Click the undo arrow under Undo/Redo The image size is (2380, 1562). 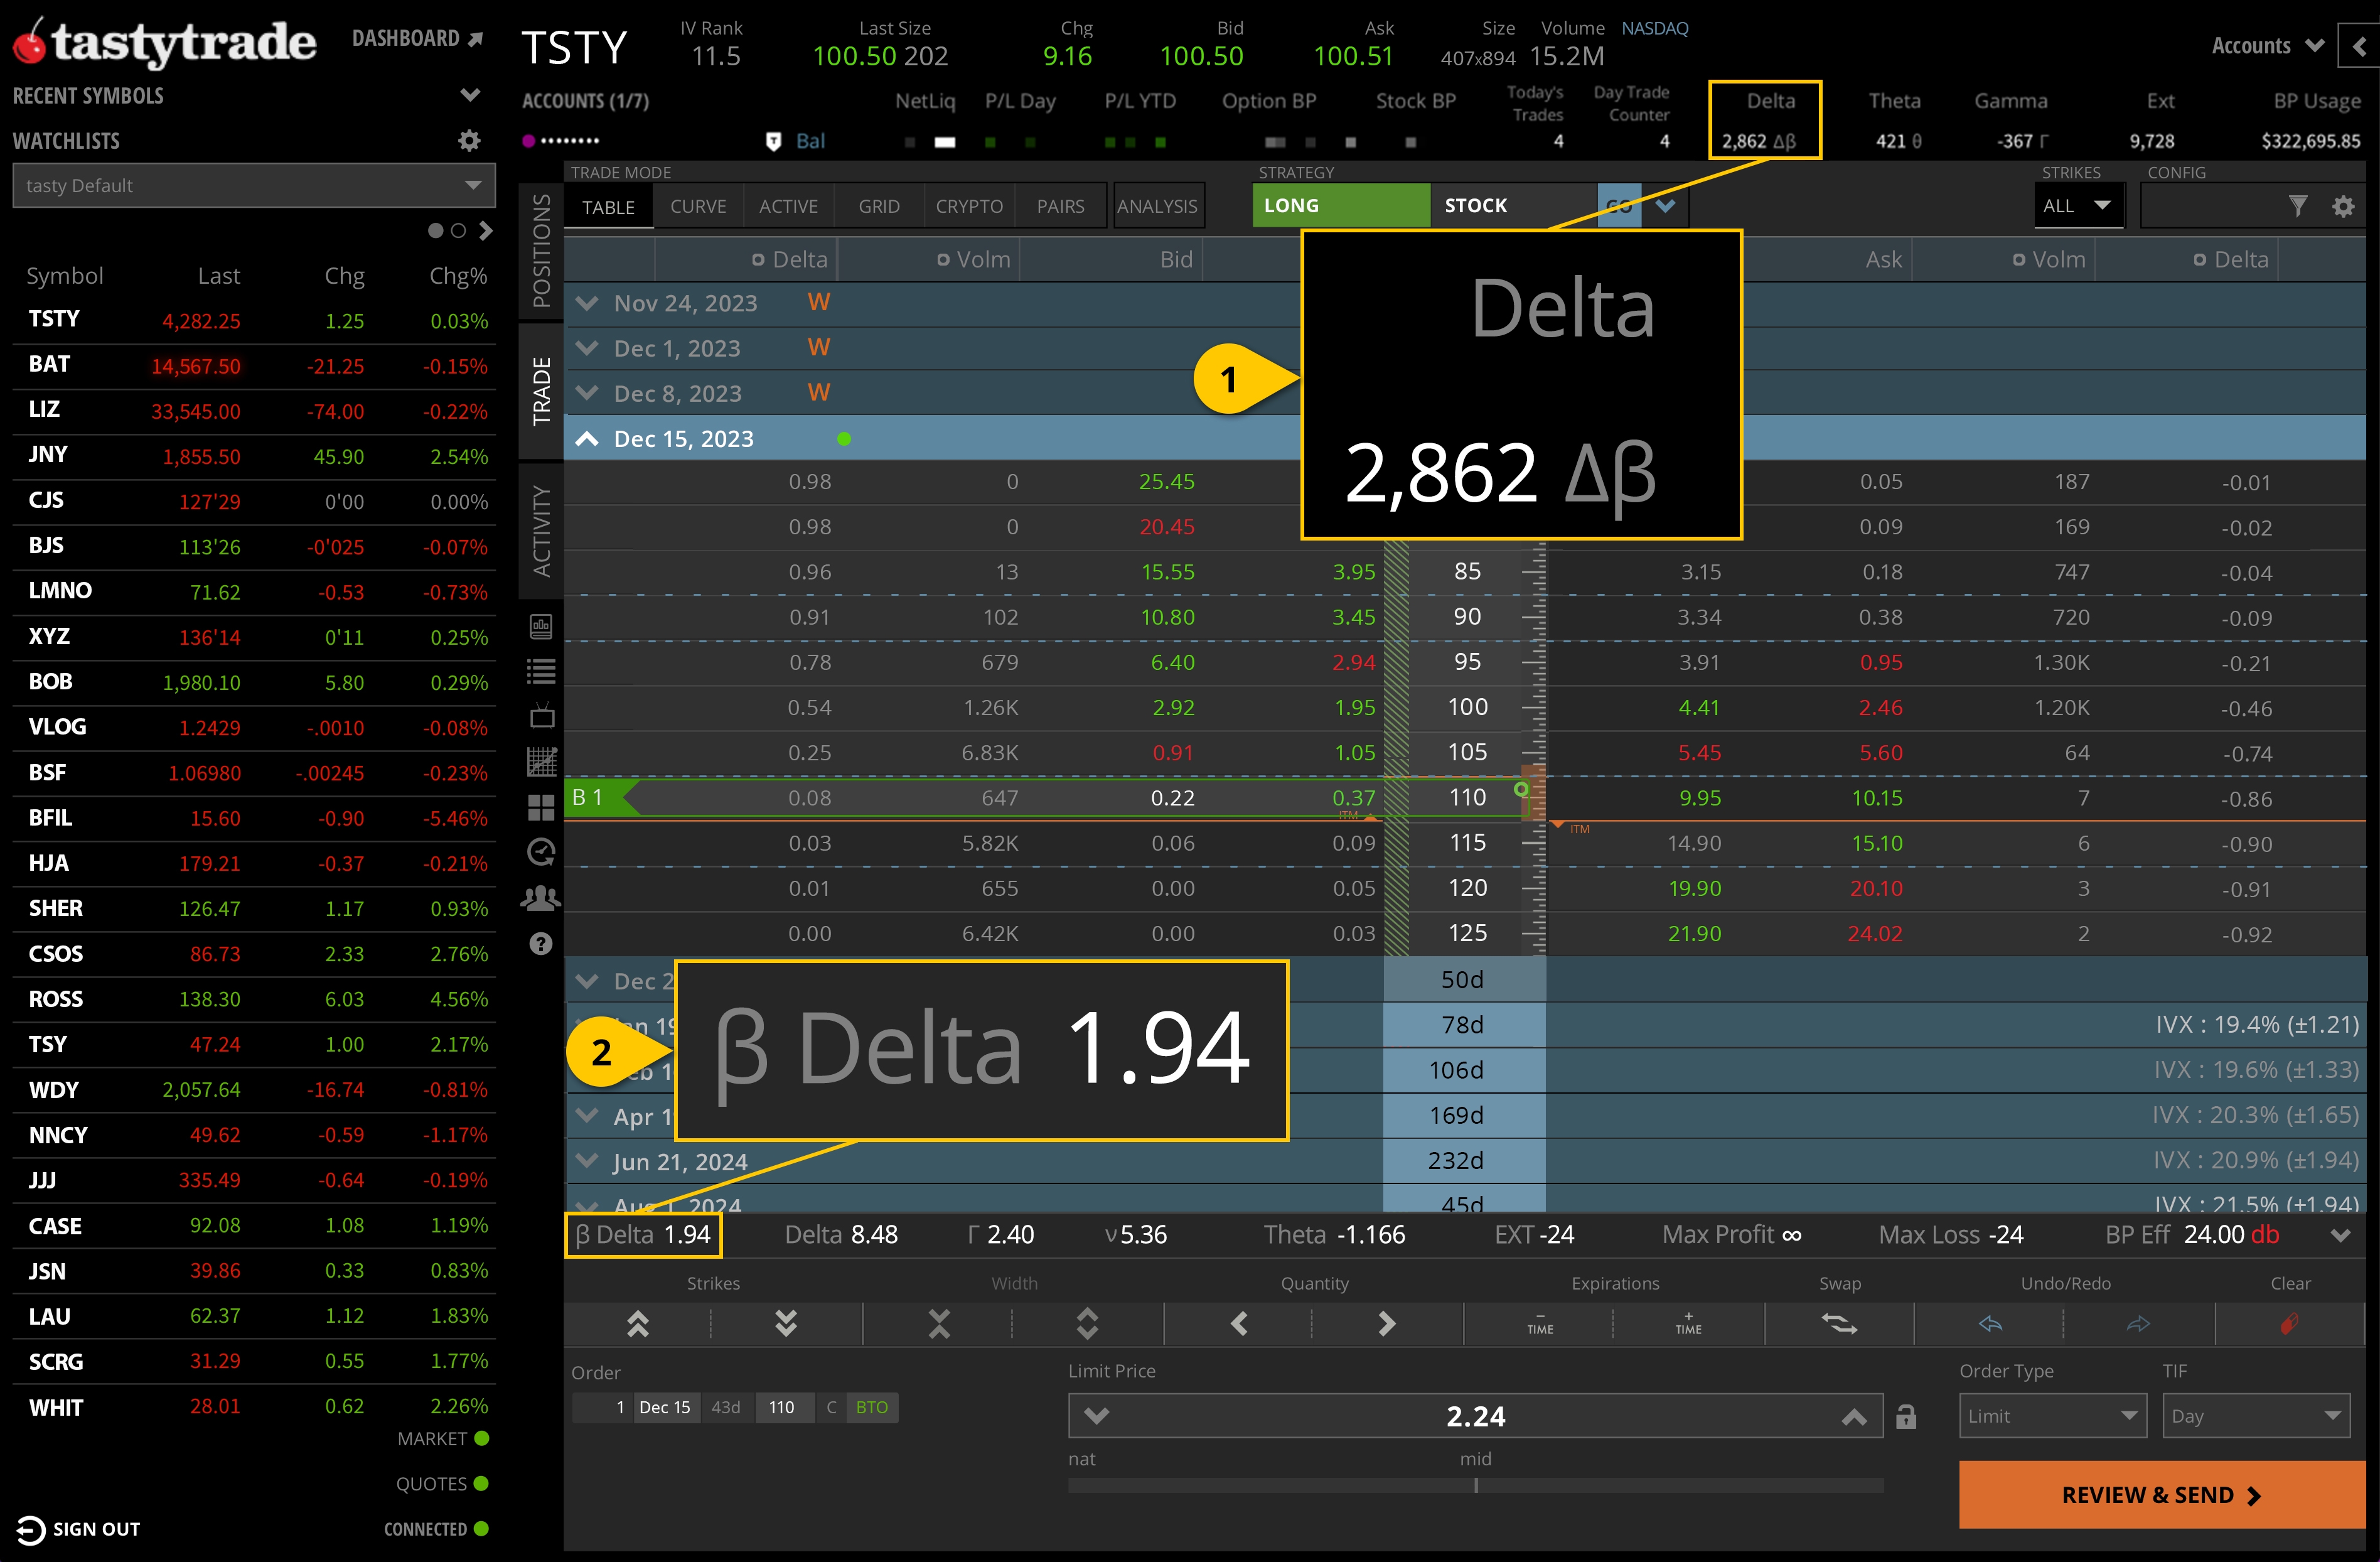point(1990,1323)
